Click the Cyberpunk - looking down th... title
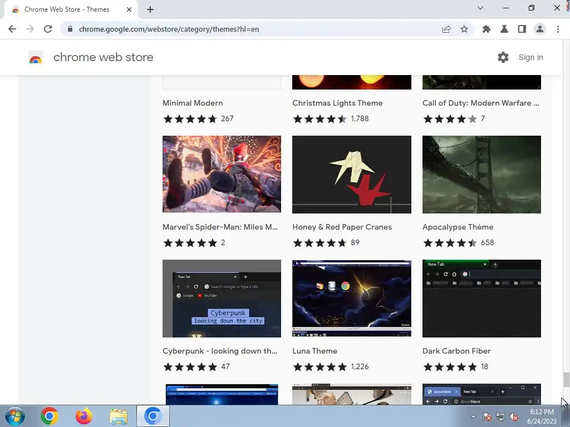 pyautogui.click(x=219, y=351)
